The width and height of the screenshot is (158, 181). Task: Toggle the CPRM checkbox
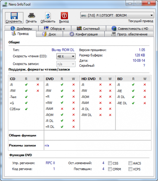pyautogui.click(x=110, y=169)
